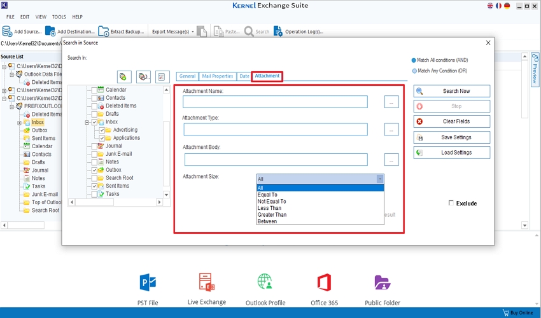
Task: Choose 'Equal To' from size list
Action: [320, 195]
